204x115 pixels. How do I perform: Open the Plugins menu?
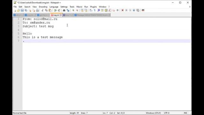pyautogui.click(x=93, y=7)
